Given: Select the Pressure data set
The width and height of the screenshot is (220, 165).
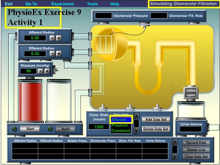Looking at the screenshot, I should (x=121, y=125).
